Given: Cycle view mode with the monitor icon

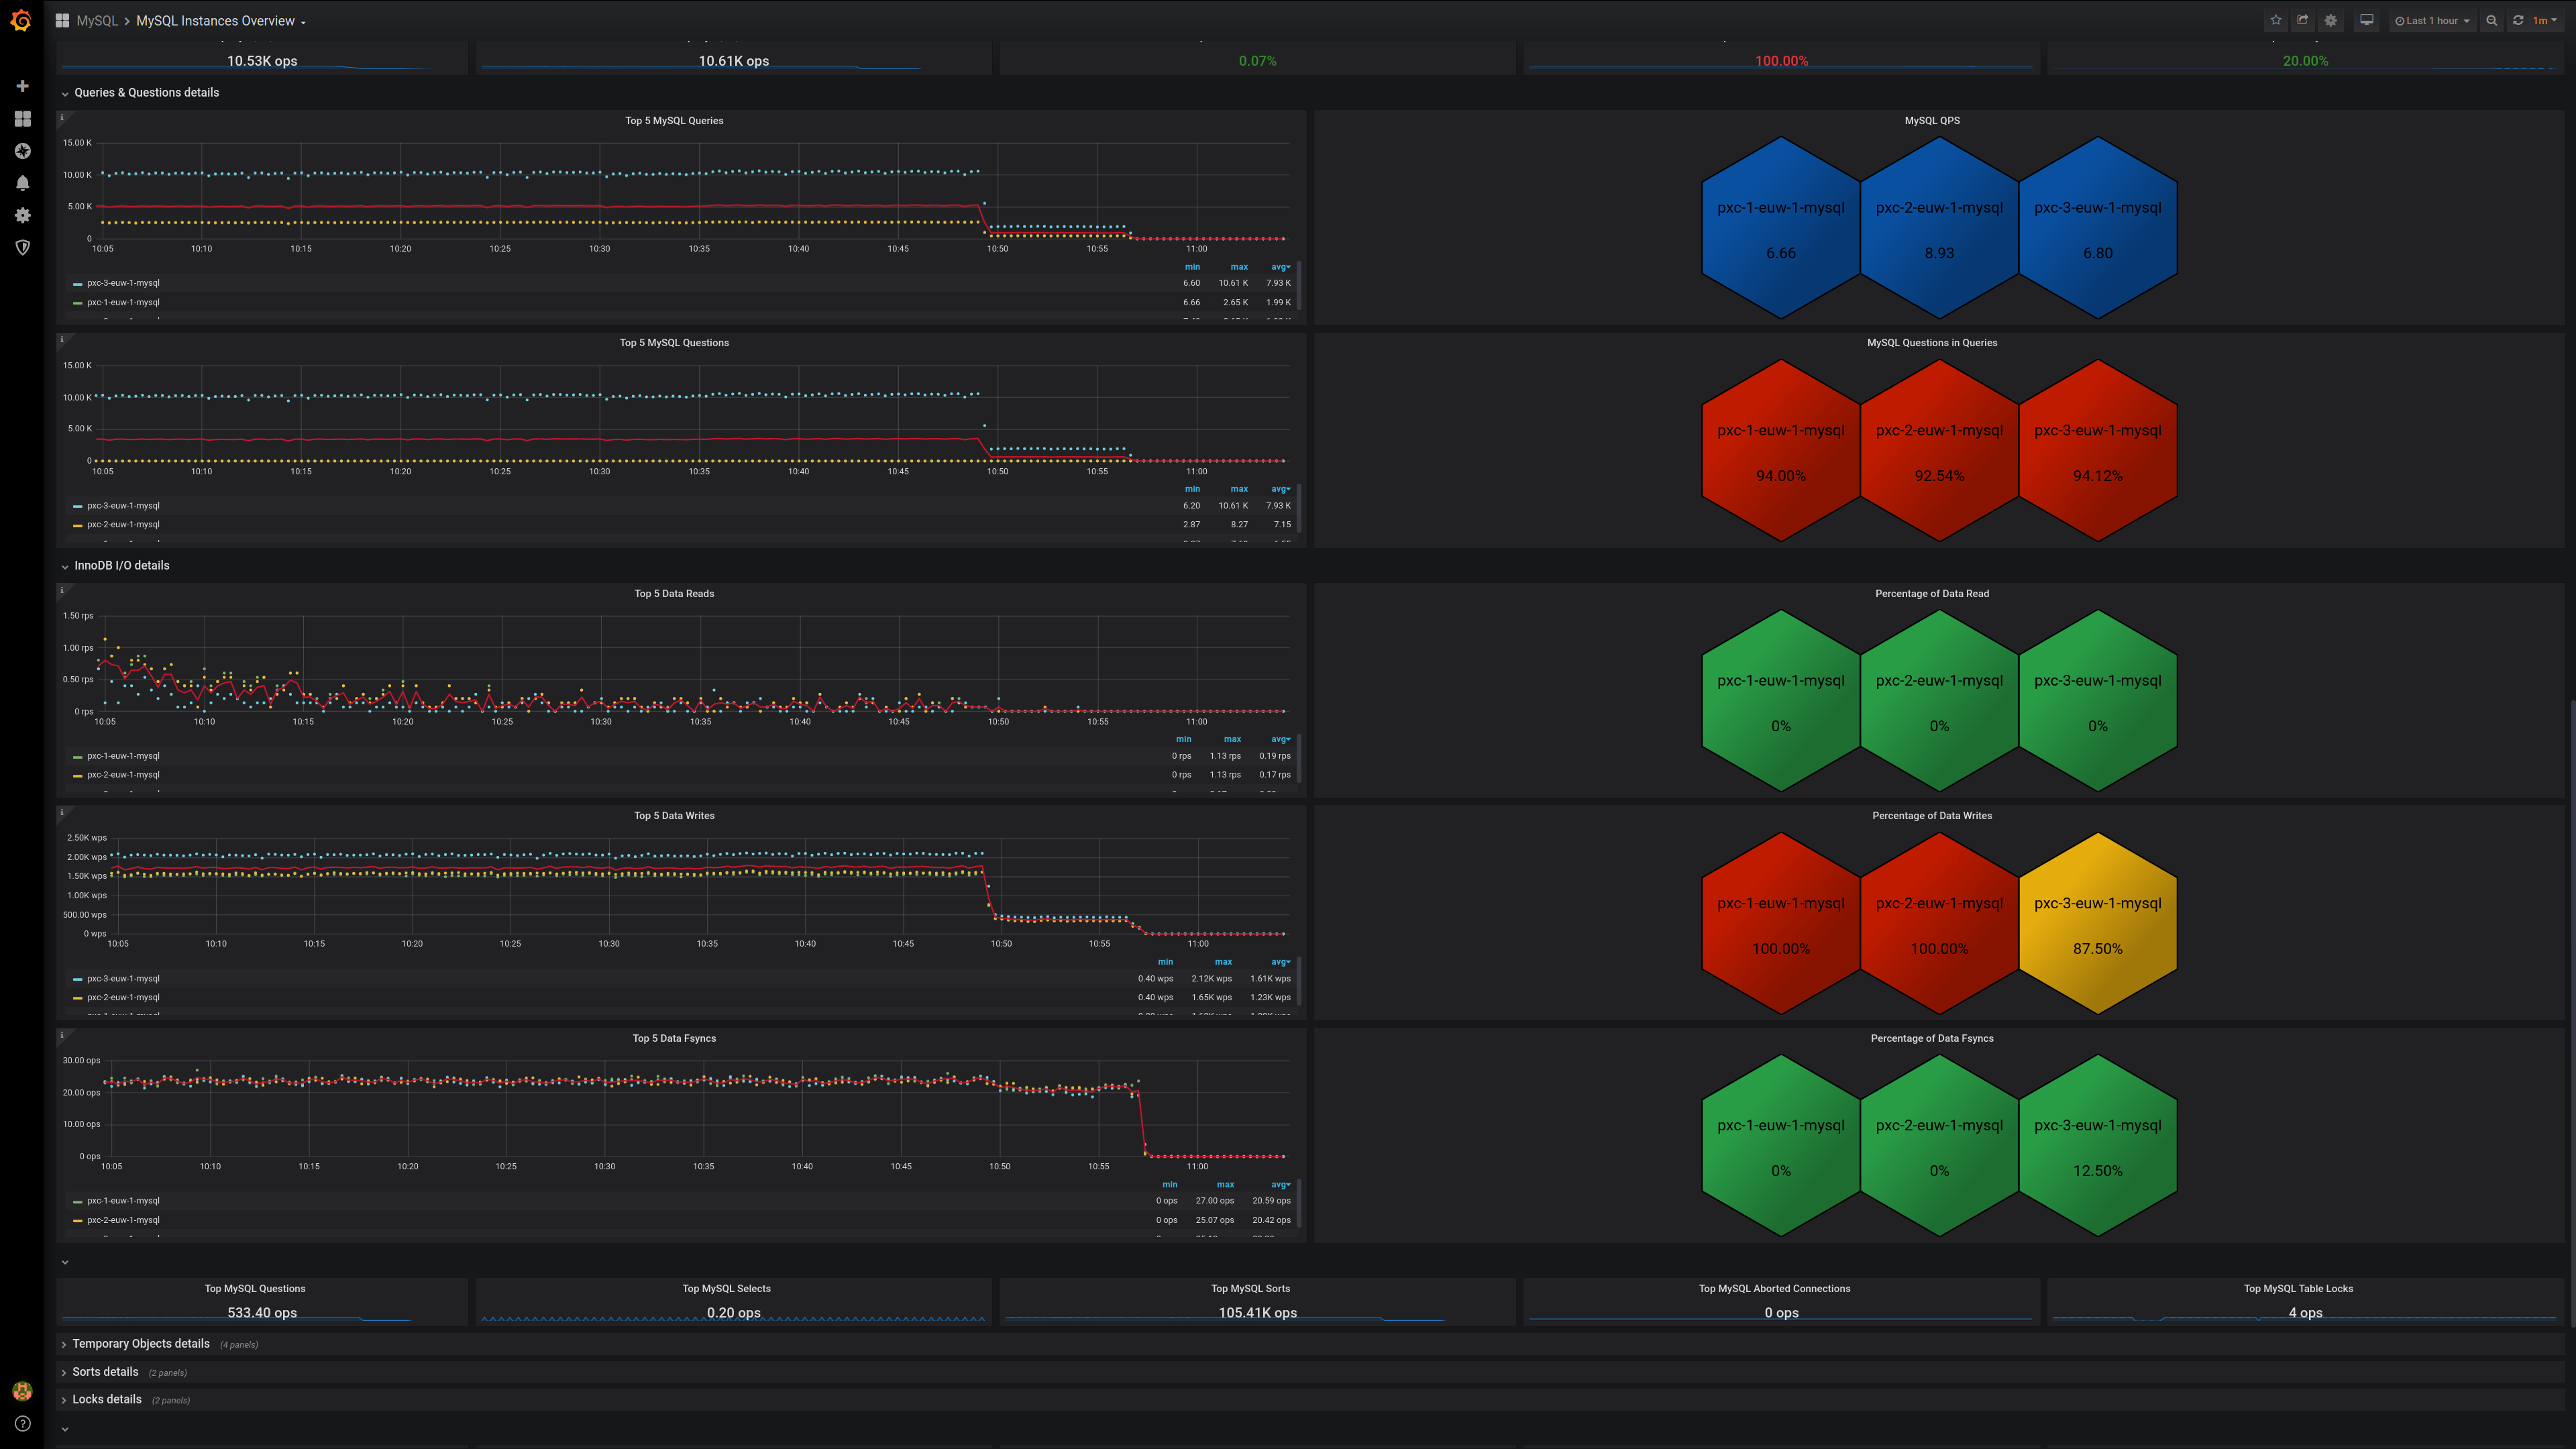Looking at the screenshot, I should pos(2366,20).
